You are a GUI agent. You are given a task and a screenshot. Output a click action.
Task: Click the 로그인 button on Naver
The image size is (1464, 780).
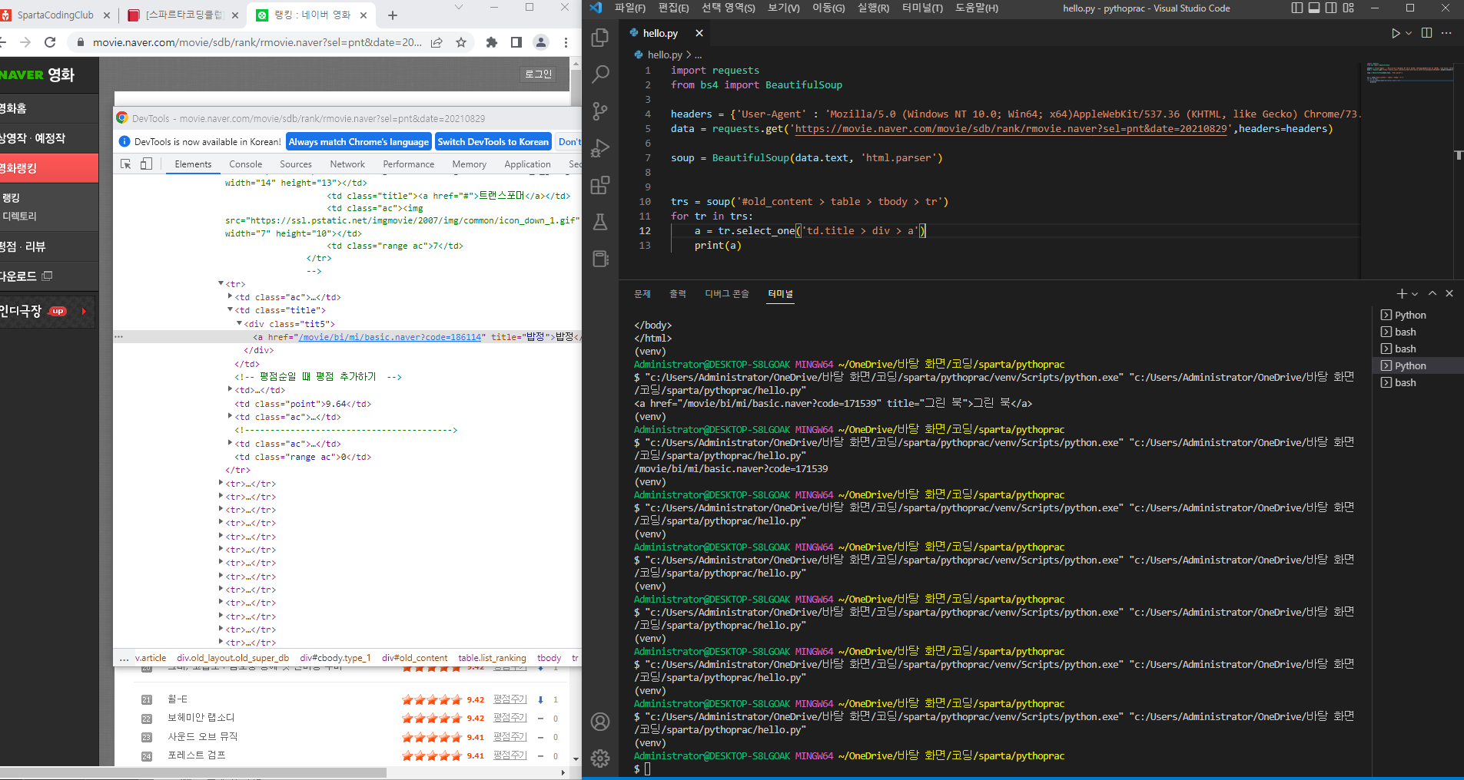(538, 74)
